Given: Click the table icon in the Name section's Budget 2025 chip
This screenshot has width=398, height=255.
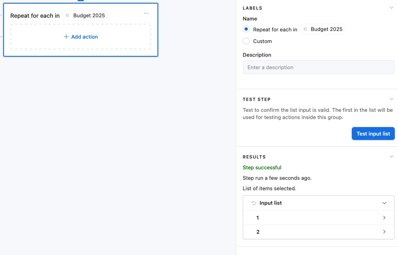Looking at the screenshot, I should (x=305, y=29).
